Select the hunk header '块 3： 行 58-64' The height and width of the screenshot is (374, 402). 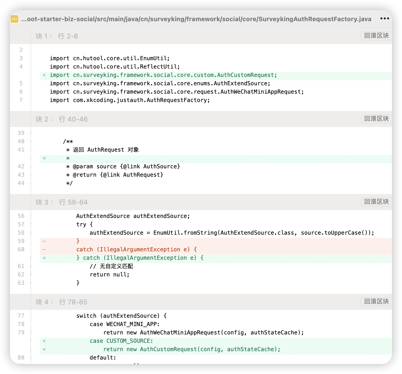[62, 202]
